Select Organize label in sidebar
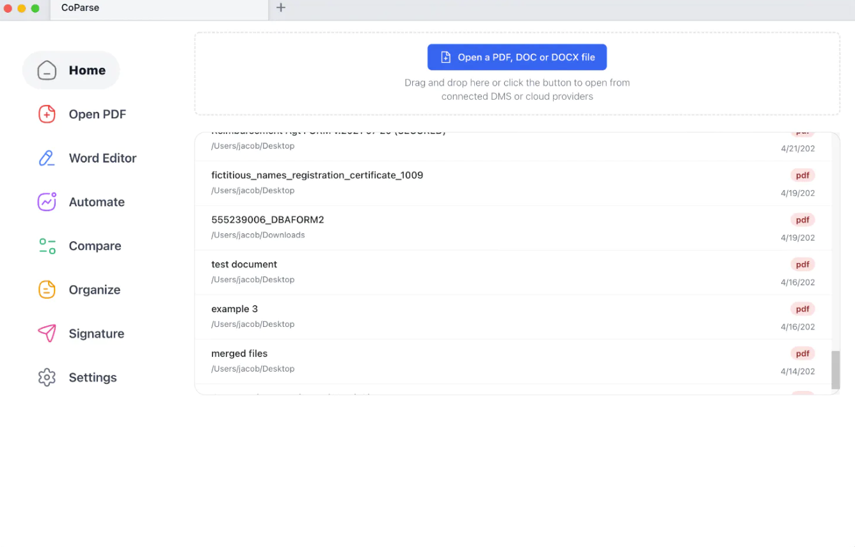Image resolution: width=855 pixels, height=547 pixels. tap(94, 290)
